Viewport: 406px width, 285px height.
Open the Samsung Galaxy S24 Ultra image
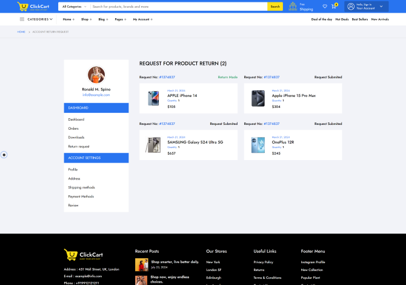tap(153, 145)
